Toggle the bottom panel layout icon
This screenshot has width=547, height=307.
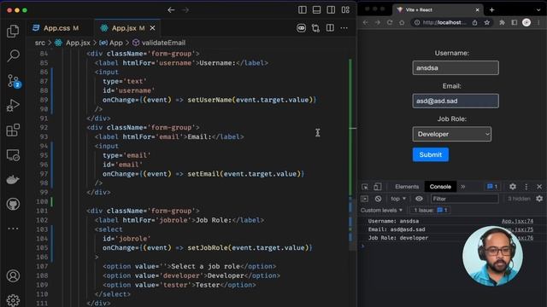pyautogui.click(x=317, y=9)
